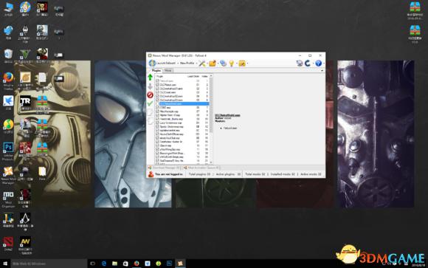
Task: Disable all plugins with red prohibited icon
Action: [x=150, y=95]
